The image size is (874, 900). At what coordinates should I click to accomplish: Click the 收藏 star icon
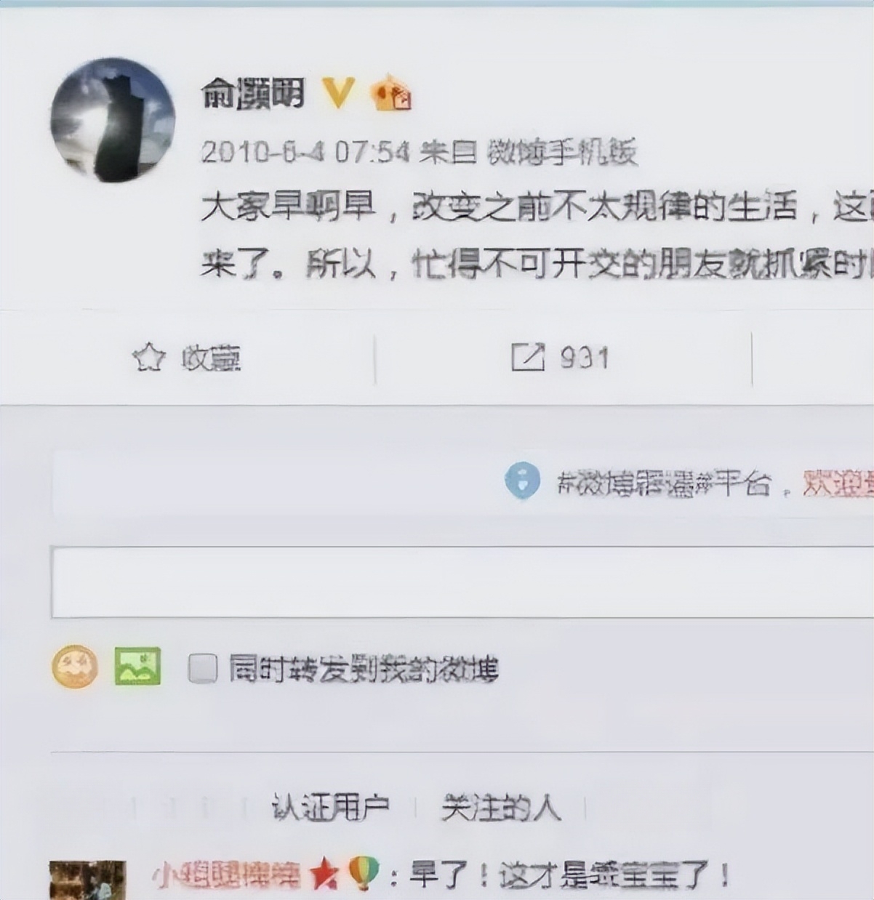click(149, 358)
